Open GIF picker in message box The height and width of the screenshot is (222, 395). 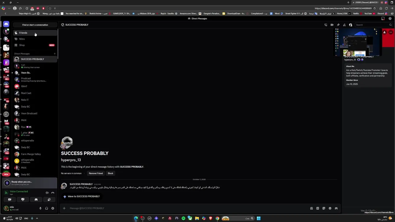point(318,208)
